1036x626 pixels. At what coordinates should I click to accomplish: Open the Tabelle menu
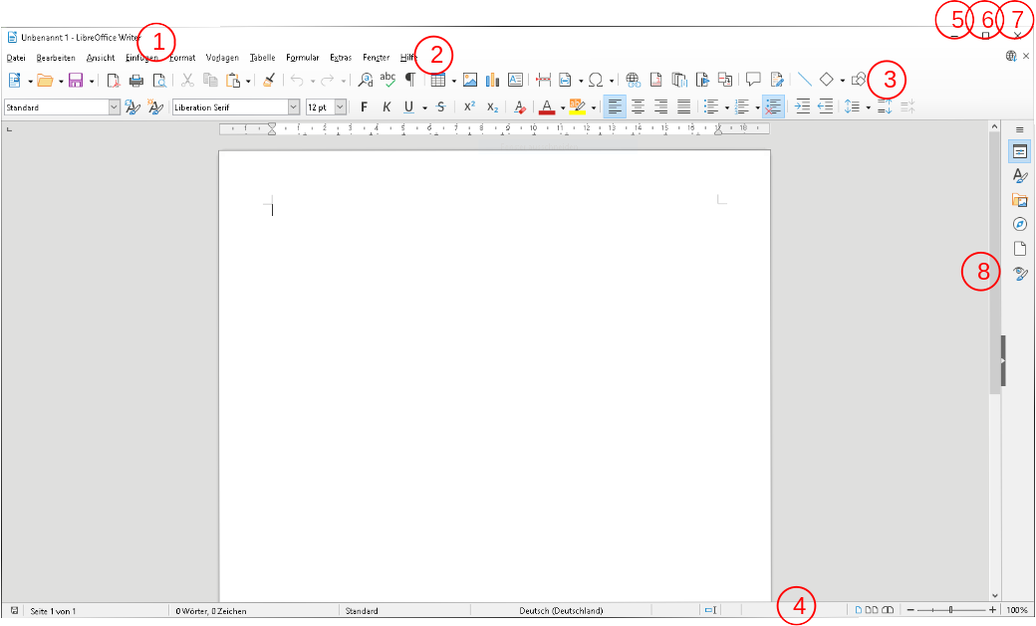(x=262, y=58)
